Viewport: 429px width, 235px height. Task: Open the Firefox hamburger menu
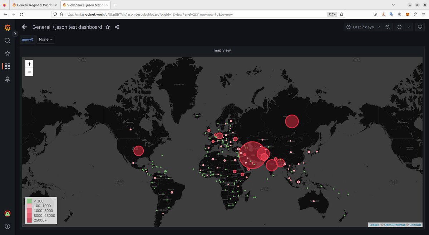click(424, 14)
